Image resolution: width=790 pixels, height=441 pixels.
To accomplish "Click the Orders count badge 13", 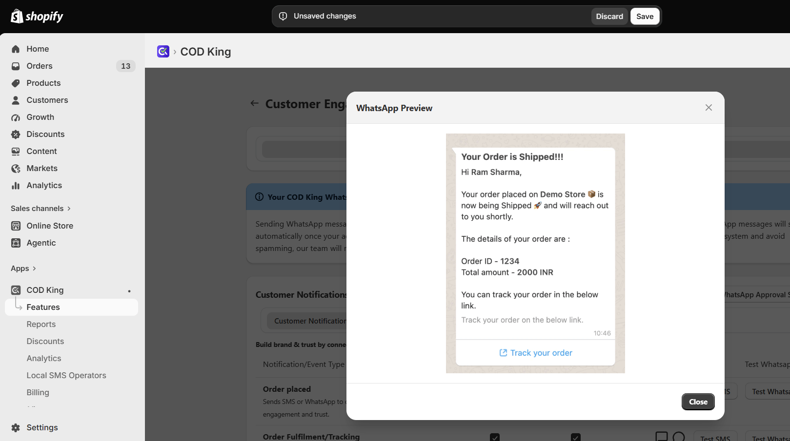I will [x=126, y=66].
